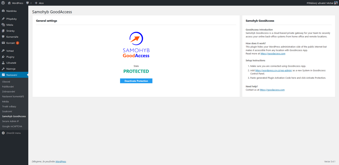Open goodaccess.com link after 'Read more at'
This screenshot has width=339, height=165.
[x=273, y=53]
